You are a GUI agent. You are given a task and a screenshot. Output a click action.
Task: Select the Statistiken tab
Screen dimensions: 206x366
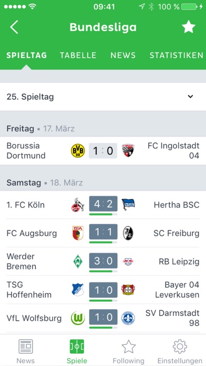pos(177,55)
